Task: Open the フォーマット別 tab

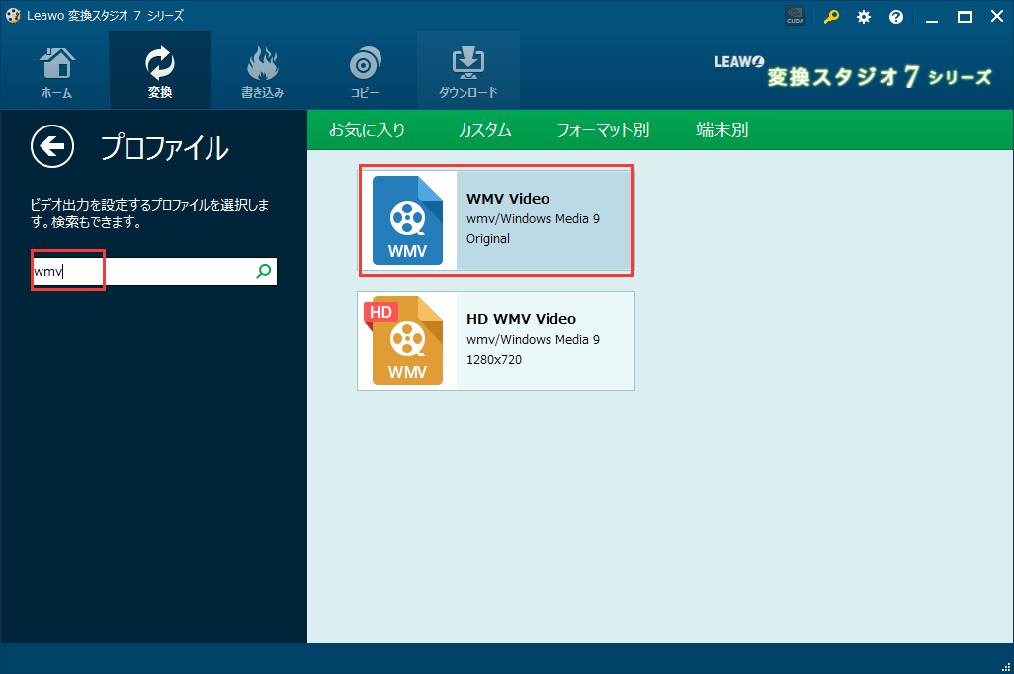Action: (604, 129)
